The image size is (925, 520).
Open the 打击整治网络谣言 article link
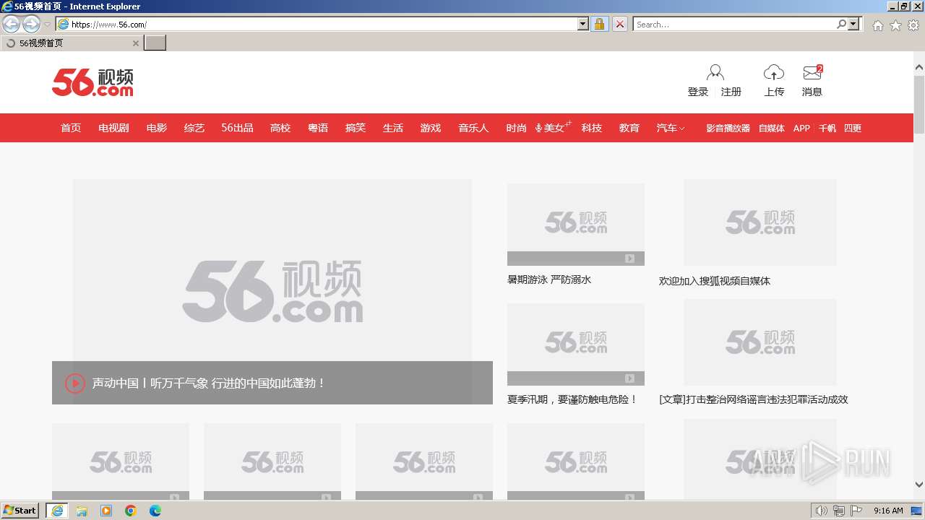click(x=754, y=399)
